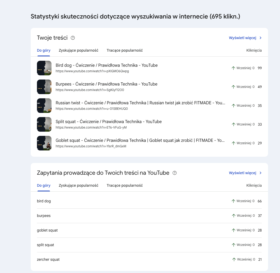Open Burpees video thumbnail

pos(44,87)
